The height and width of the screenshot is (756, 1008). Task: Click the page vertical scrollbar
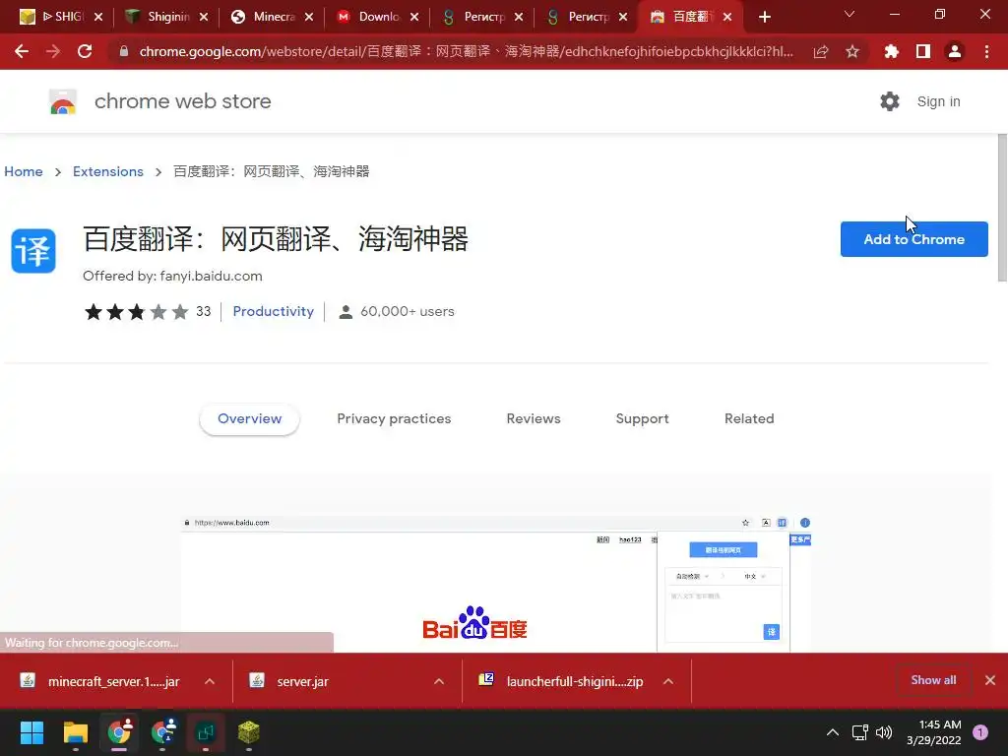[x=1002, y=208]
